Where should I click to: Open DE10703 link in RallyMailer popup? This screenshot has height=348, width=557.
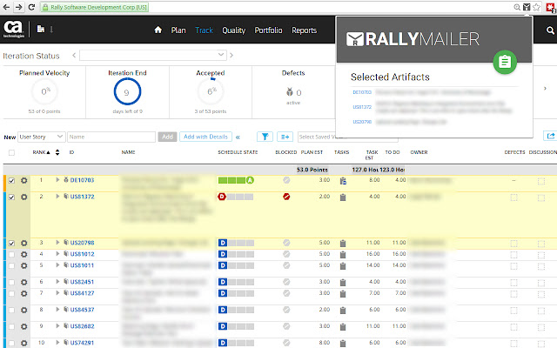click(362, 92)
